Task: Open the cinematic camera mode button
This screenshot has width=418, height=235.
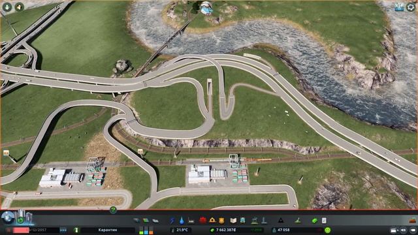Action: [393, 230]
